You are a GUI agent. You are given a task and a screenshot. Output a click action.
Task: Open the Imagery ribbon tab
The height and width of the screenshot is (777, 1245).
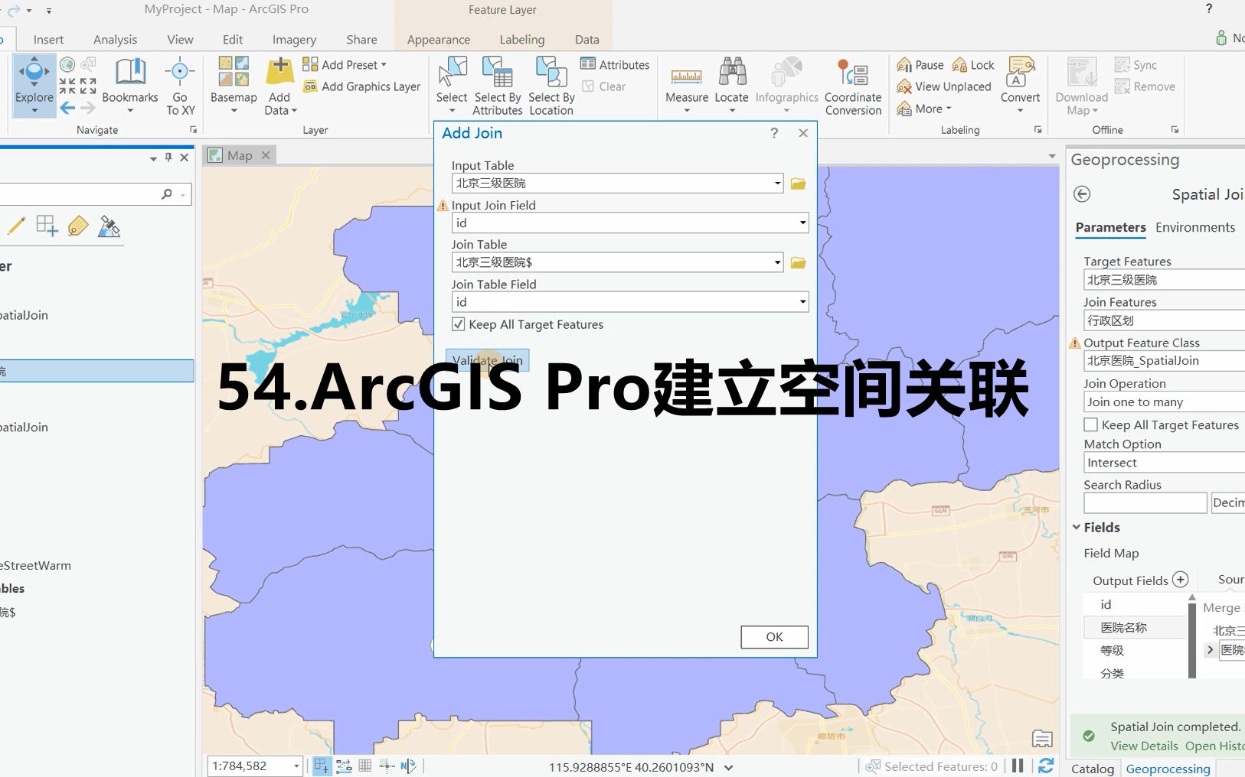[292, 39]
